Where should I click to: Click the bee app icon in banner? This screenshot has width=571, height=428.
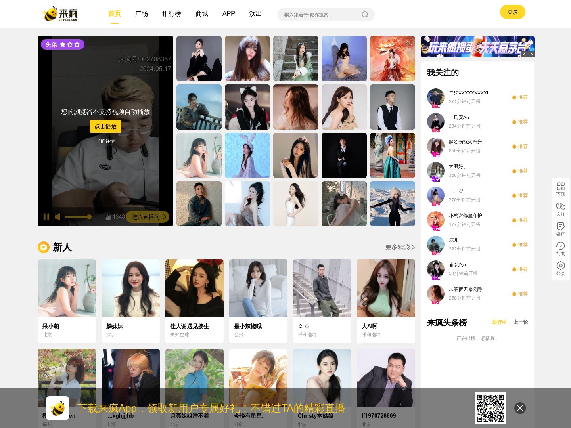(x=57, y=408)
